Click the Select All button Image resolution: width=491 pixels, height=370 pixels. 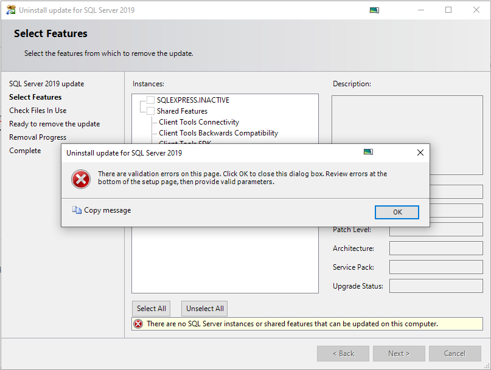(151, 309)
